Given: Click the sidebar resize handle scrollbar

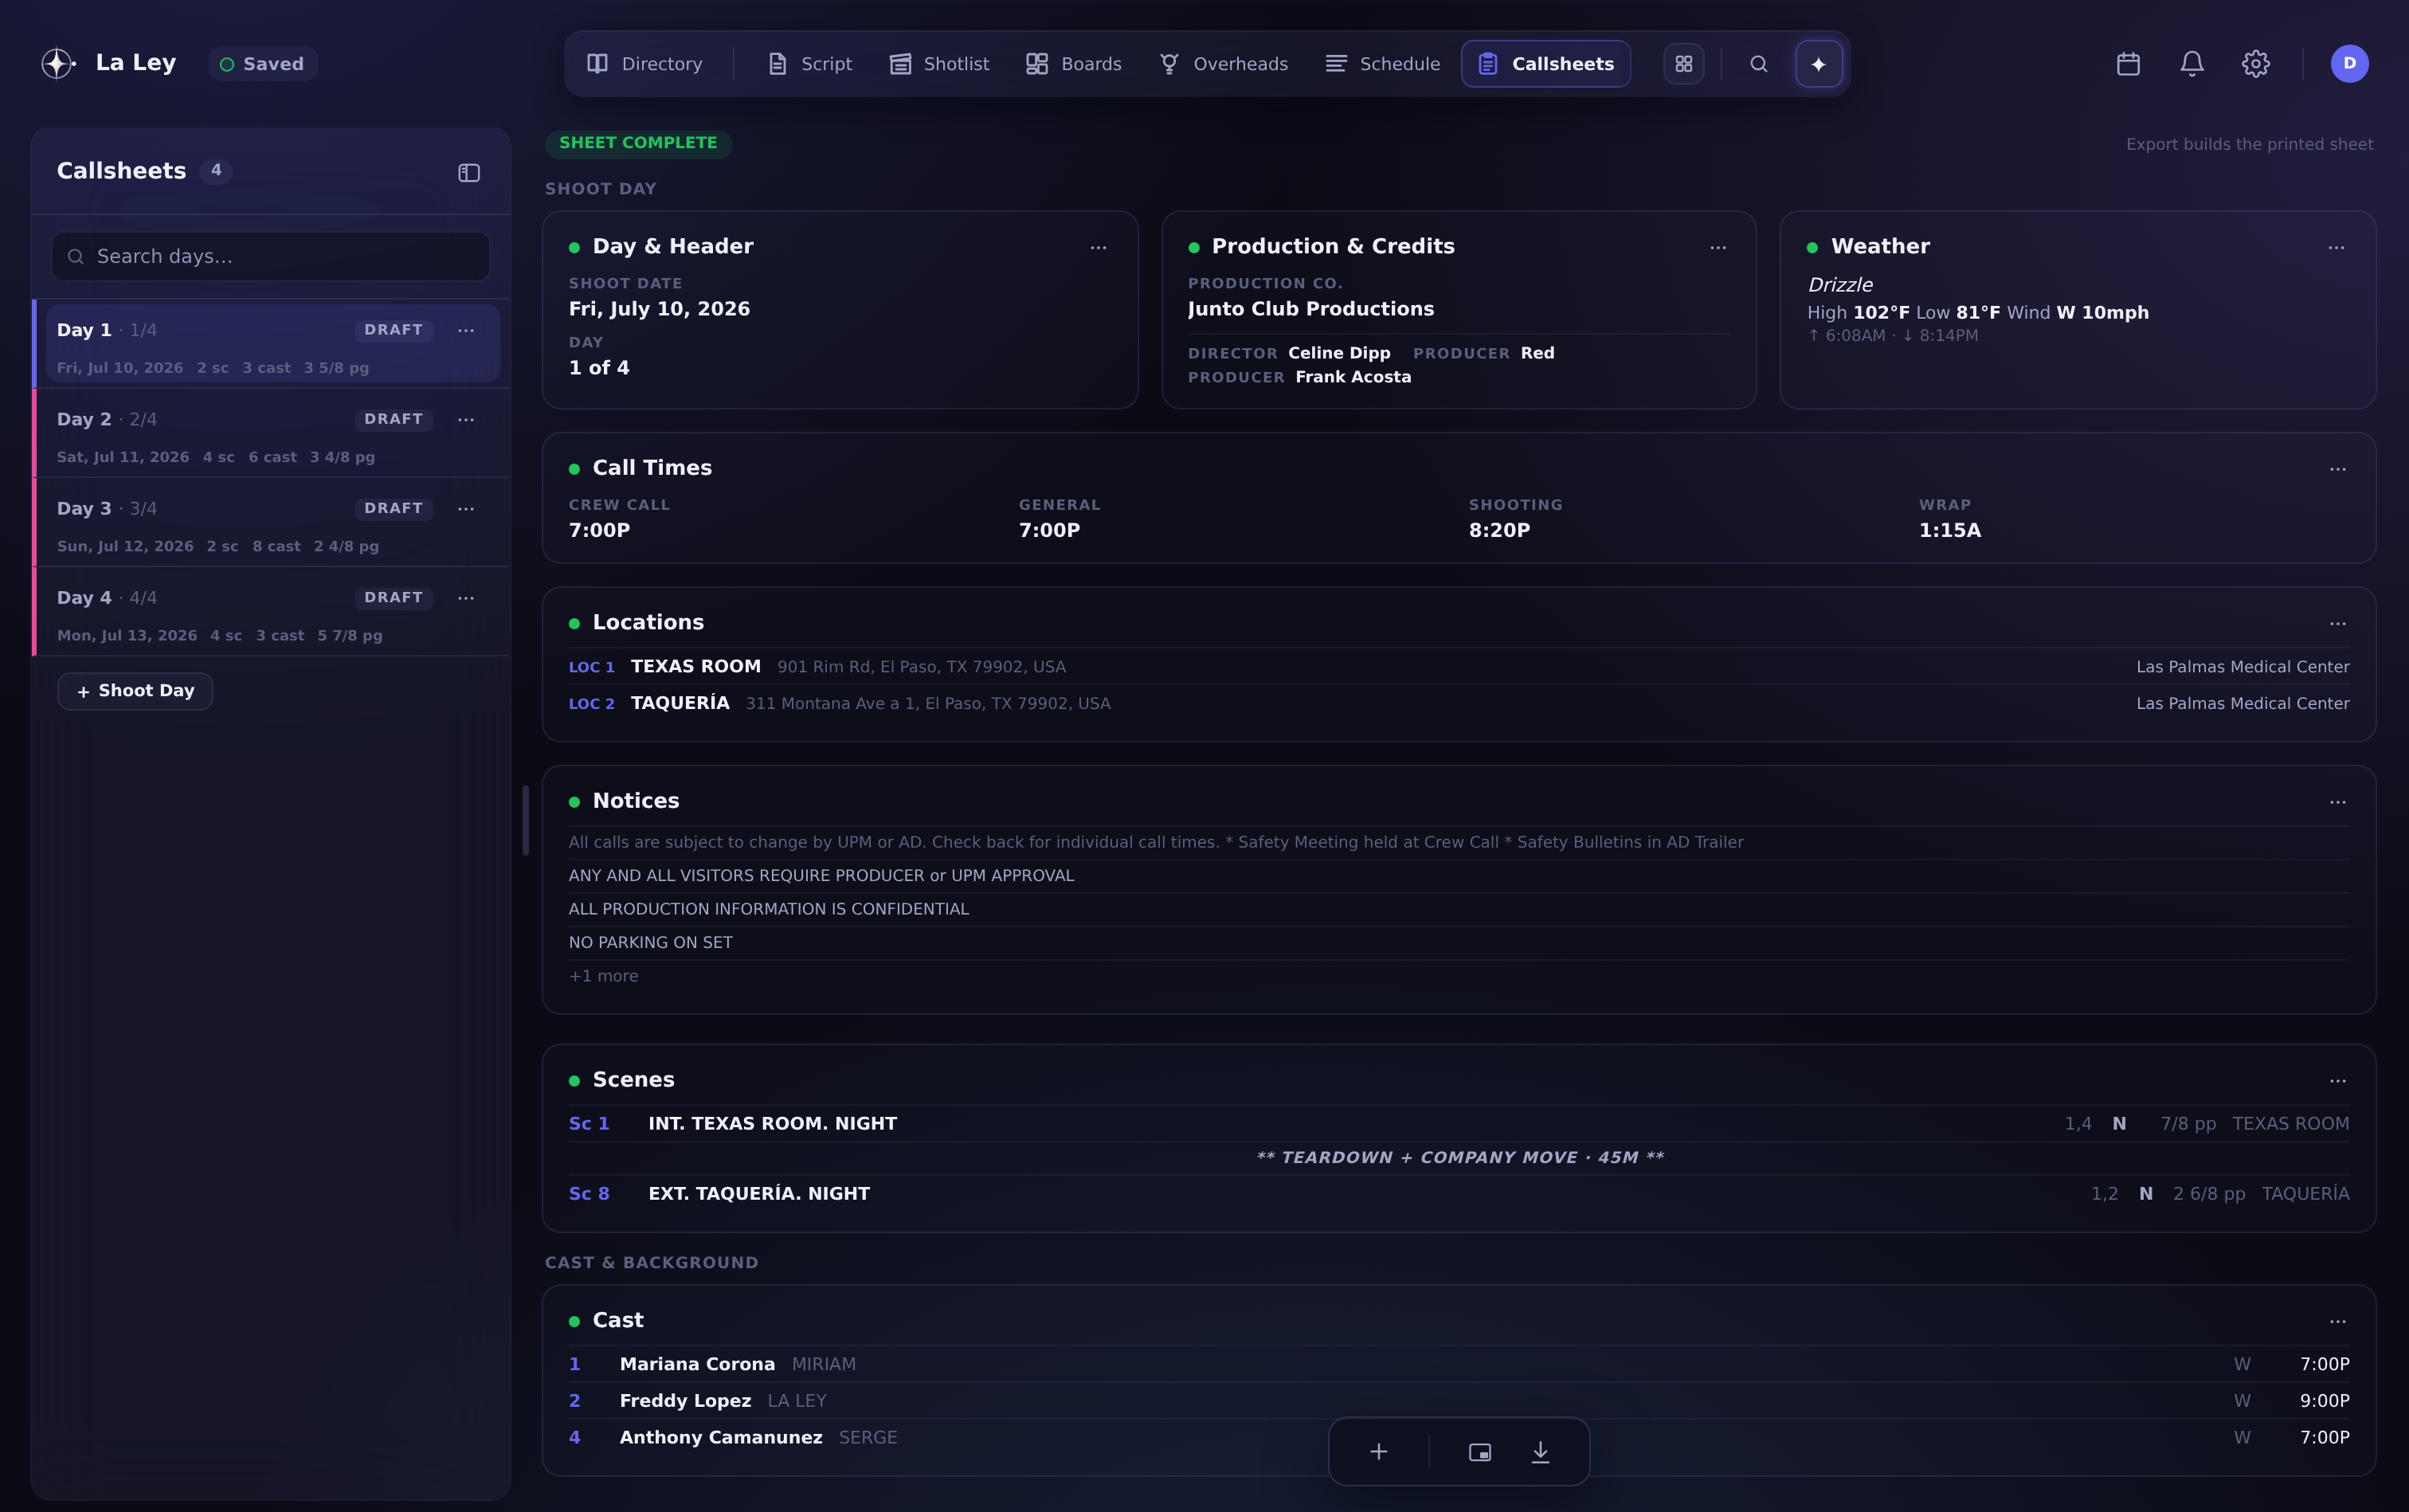Looking at the screenshot, I should coord(525,820).
